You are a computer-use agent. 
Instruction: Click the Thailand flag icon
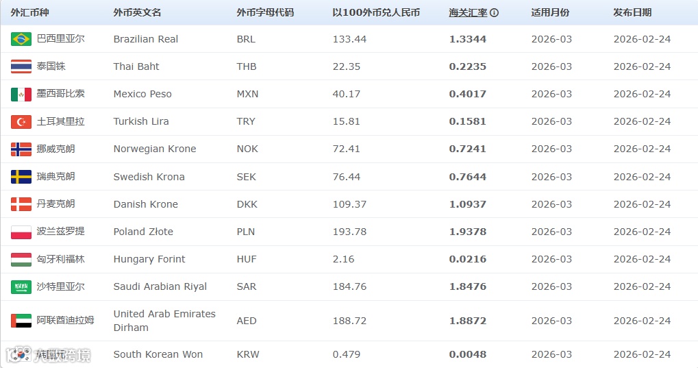point(21,66)
